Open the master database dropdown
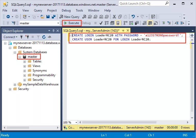Image resolution: width=196 pixels, height=138 pixels. (x=58, y=23)
